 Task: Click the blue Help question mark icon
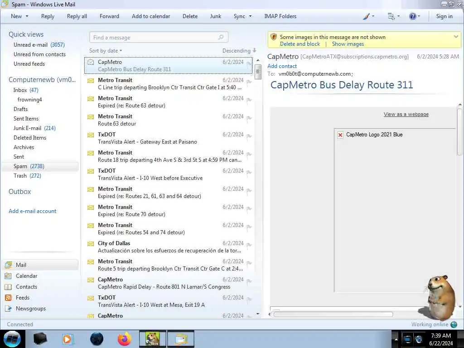click(x=412, y=16)
